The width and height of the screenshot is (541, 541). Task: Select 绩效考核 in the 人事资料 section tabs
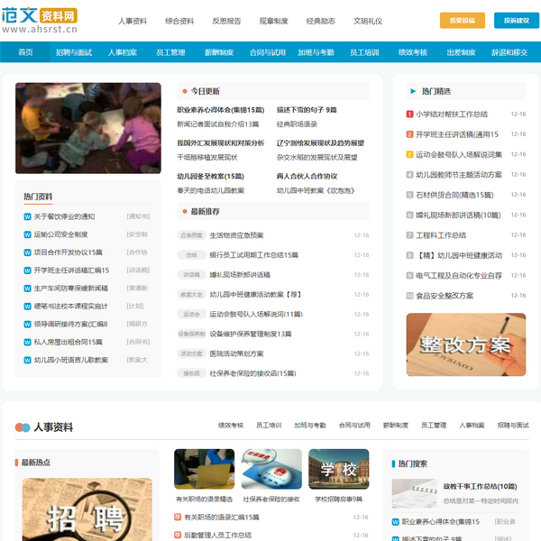(x=231, y=425)
